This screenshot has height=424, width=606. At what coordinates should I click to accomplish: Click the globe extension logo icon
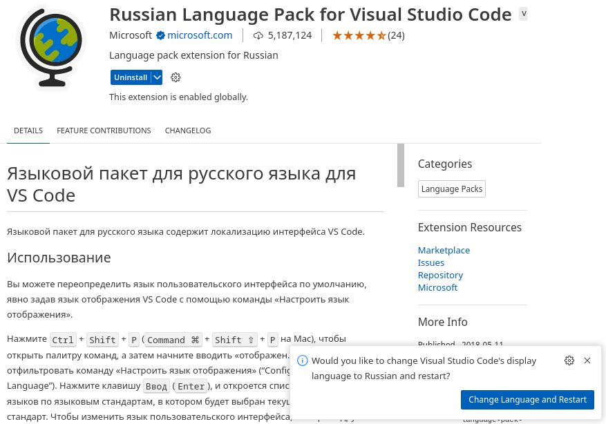pos(52,48)
